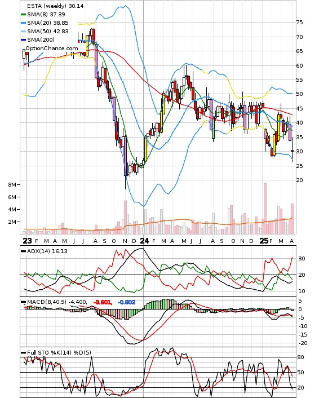The width and height of the screenshot is (319, 398).
Task: Click the ESTA (weekly) 30.14 title
Action: (55, 6)
